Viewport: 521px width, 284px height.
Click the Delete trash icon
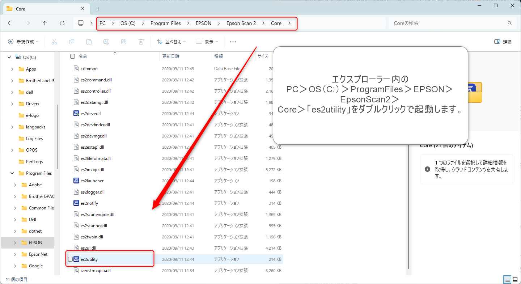coord(141,42)
